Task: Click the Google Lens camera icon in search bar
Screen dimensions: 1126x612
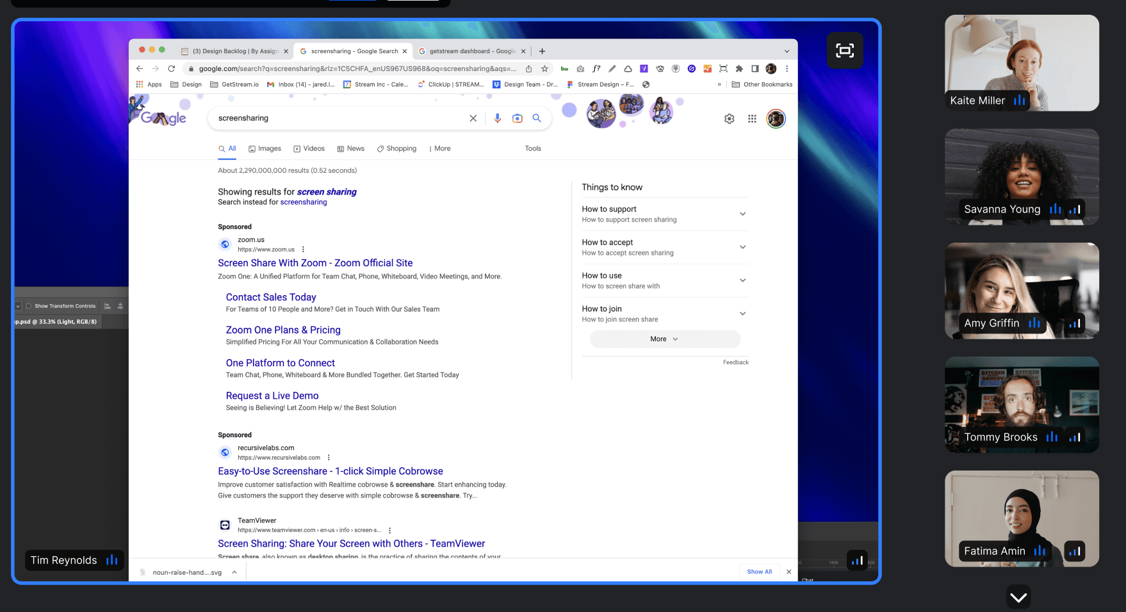Action: pyautogui.click(x=518, y=118)
